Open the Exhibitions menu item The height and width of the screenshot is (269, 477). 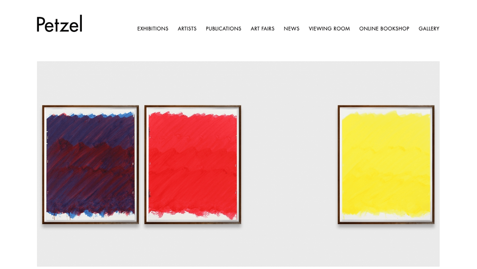[153, 29]
